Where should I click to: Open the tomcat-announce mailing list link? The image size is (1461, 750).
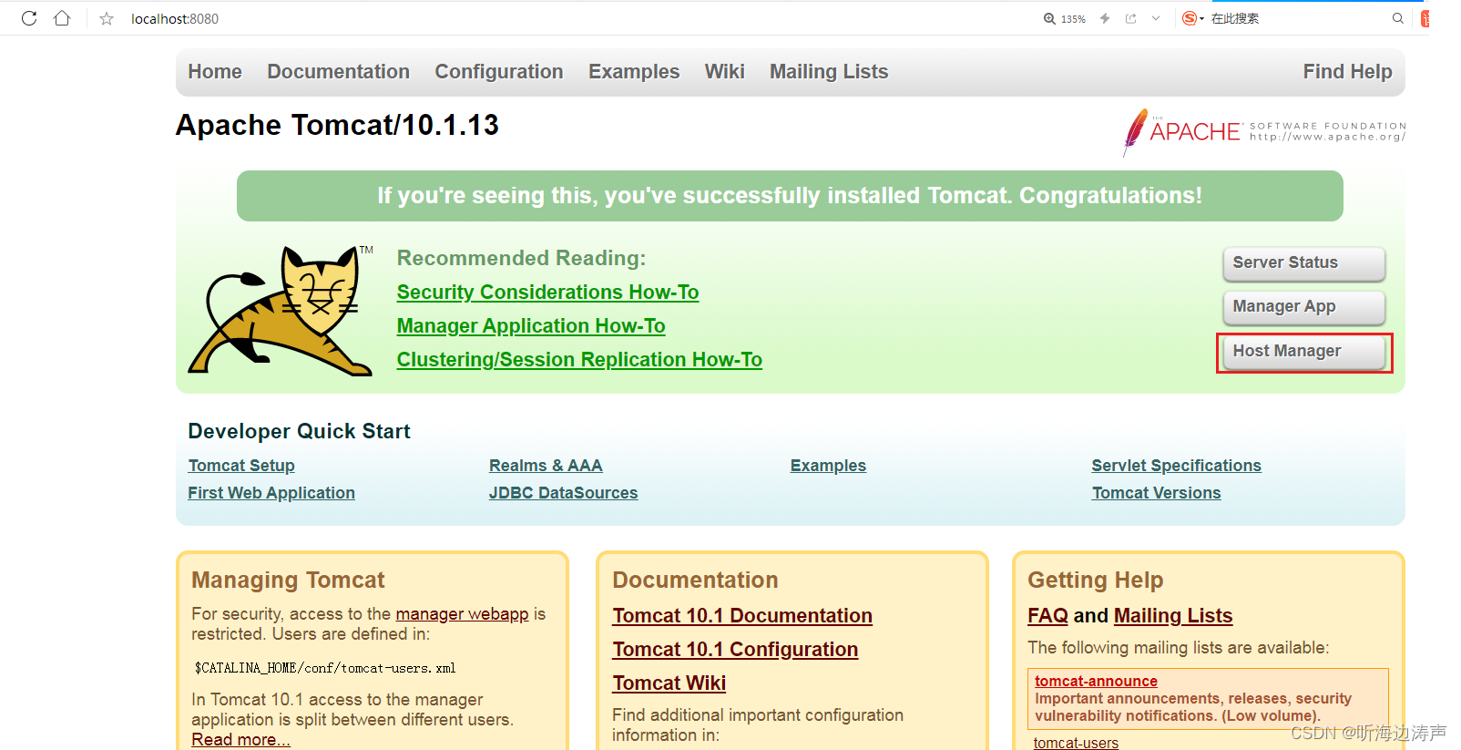coord(1096,681)
